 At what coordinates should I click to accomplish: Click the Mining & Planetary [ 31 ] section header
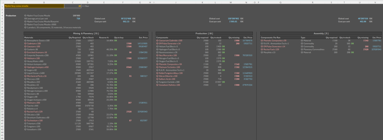pos(86,33)
